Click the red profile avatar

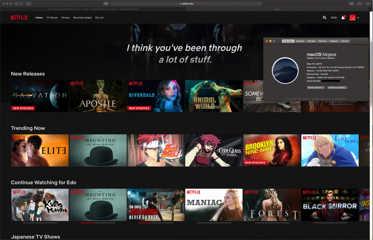(x=352, y=17)
